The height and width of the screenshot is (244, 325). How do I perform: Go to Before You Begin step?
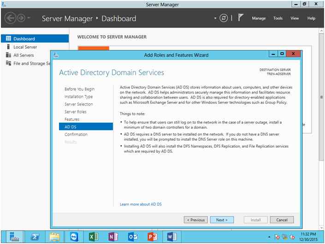click(x=79, y=89)
